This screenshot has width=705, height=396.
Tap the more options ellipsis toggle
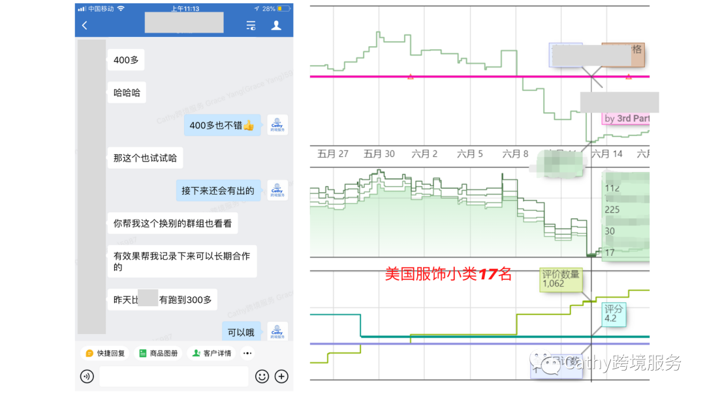(247, 353)
